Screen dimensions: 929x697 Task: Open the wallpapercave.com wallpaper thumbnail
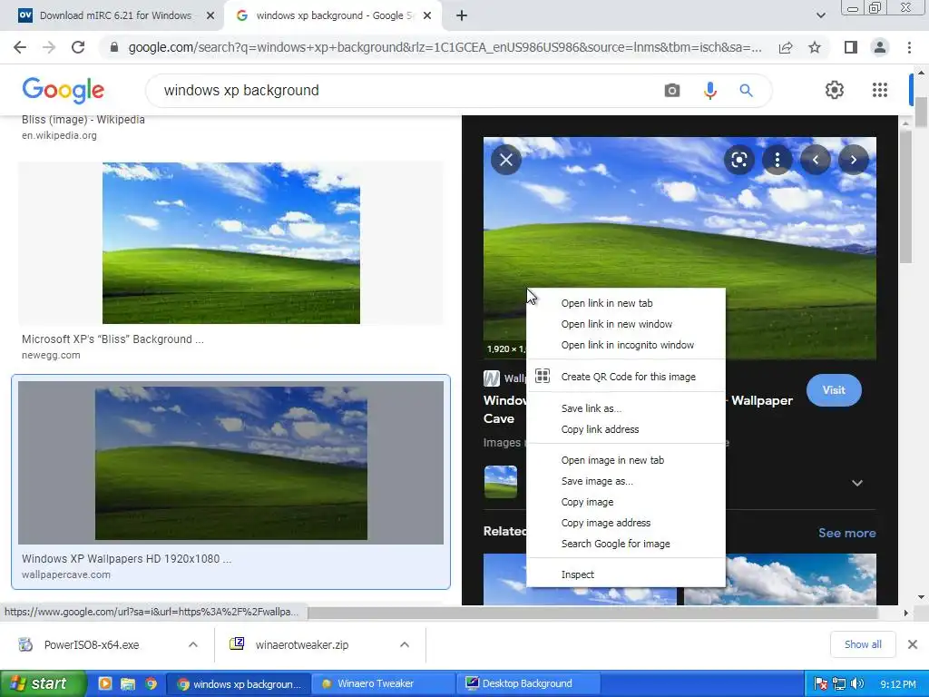point(231,463)
